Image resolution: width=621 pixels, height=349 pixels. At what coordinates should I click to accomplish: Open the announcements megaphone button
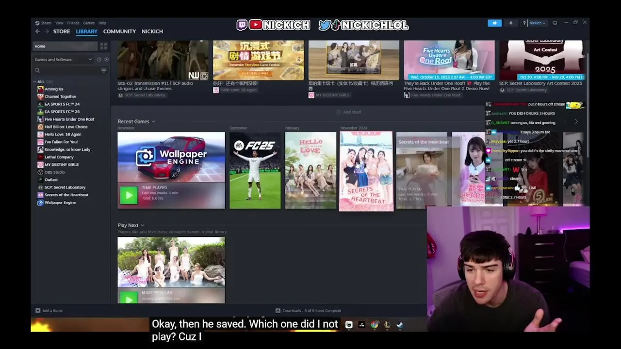pyautogui.click(x=494, y=23)
